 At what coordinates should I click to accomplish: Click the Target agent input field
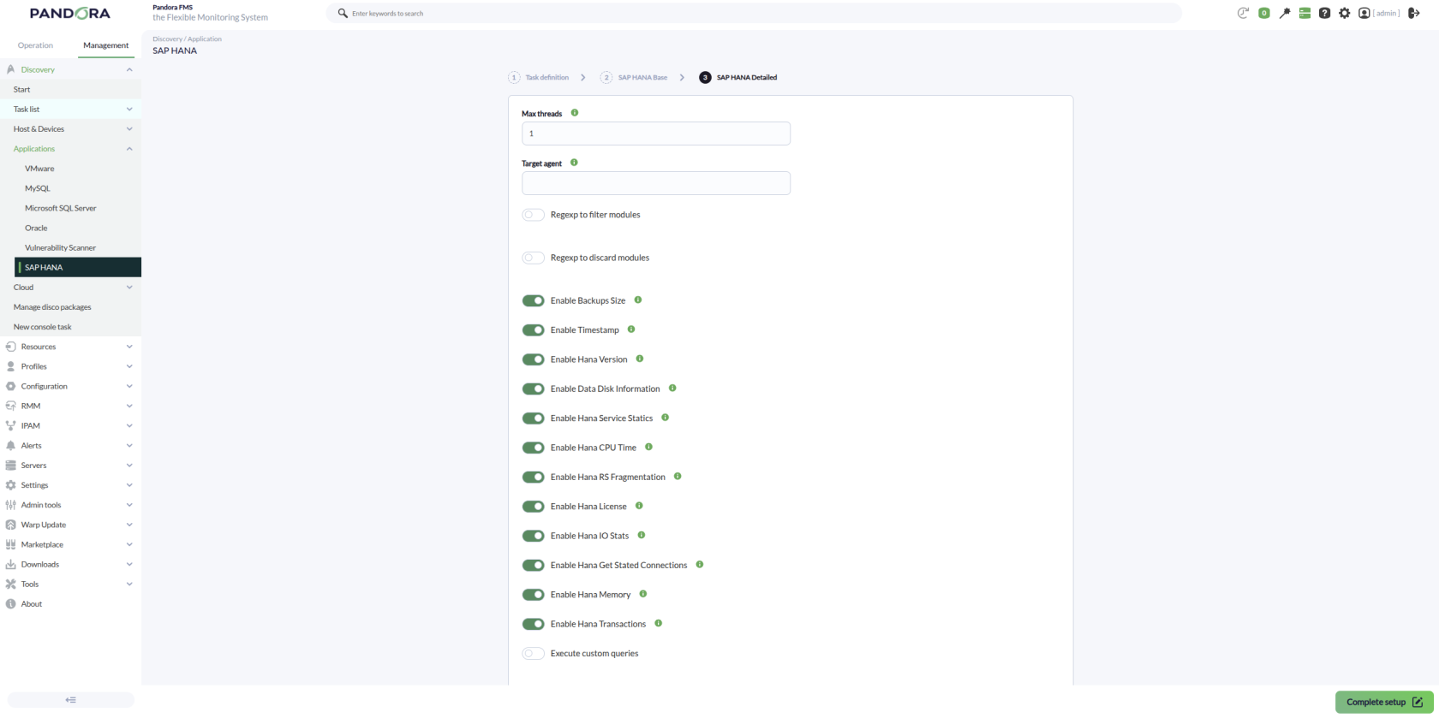656,183
